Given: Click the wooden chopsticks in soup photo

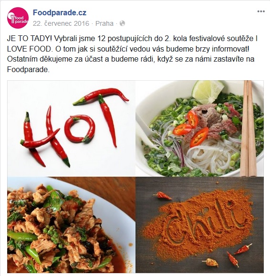Looking at the screenshot, I should [249, 128].
